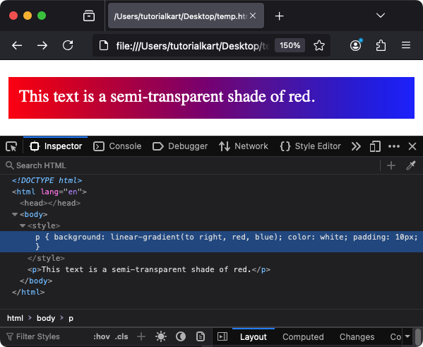Screen dimensions: 423x347
Task: Select the closing html tag line
Action: [28, 292]
